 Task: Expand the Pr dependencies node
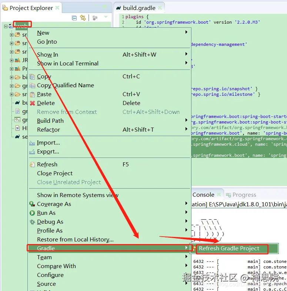click(11, 69)
